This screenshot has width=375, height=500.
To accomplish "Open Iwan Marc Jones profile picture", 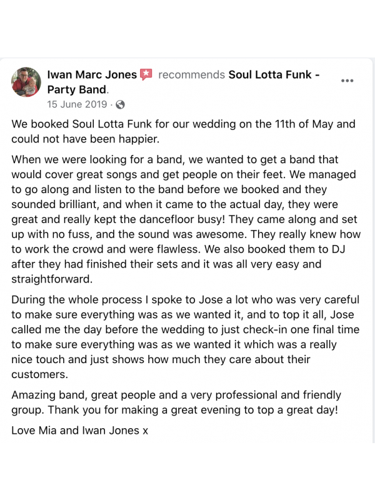I will (26, 82).
